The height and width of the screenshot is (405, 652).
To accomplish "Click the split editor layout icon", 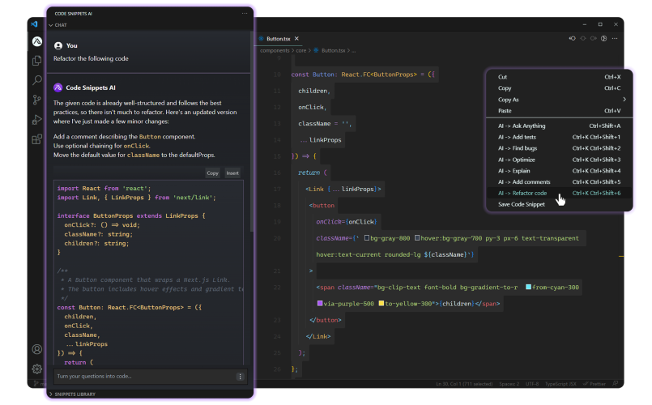I will [x=603, y=38].
